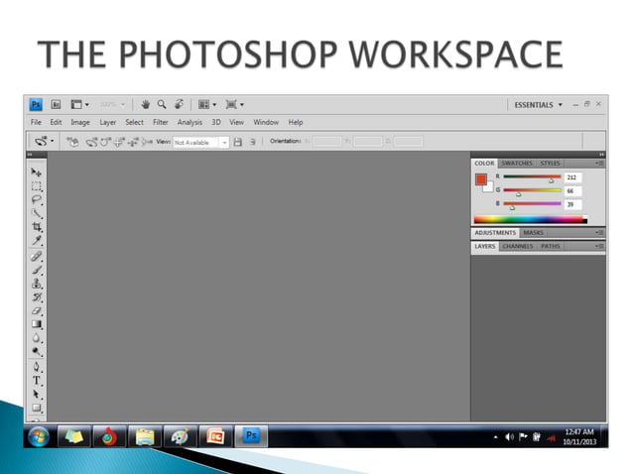This screenshot has width=633, height=474.
Task: Open the Edit menu
Action: [56, 122]
